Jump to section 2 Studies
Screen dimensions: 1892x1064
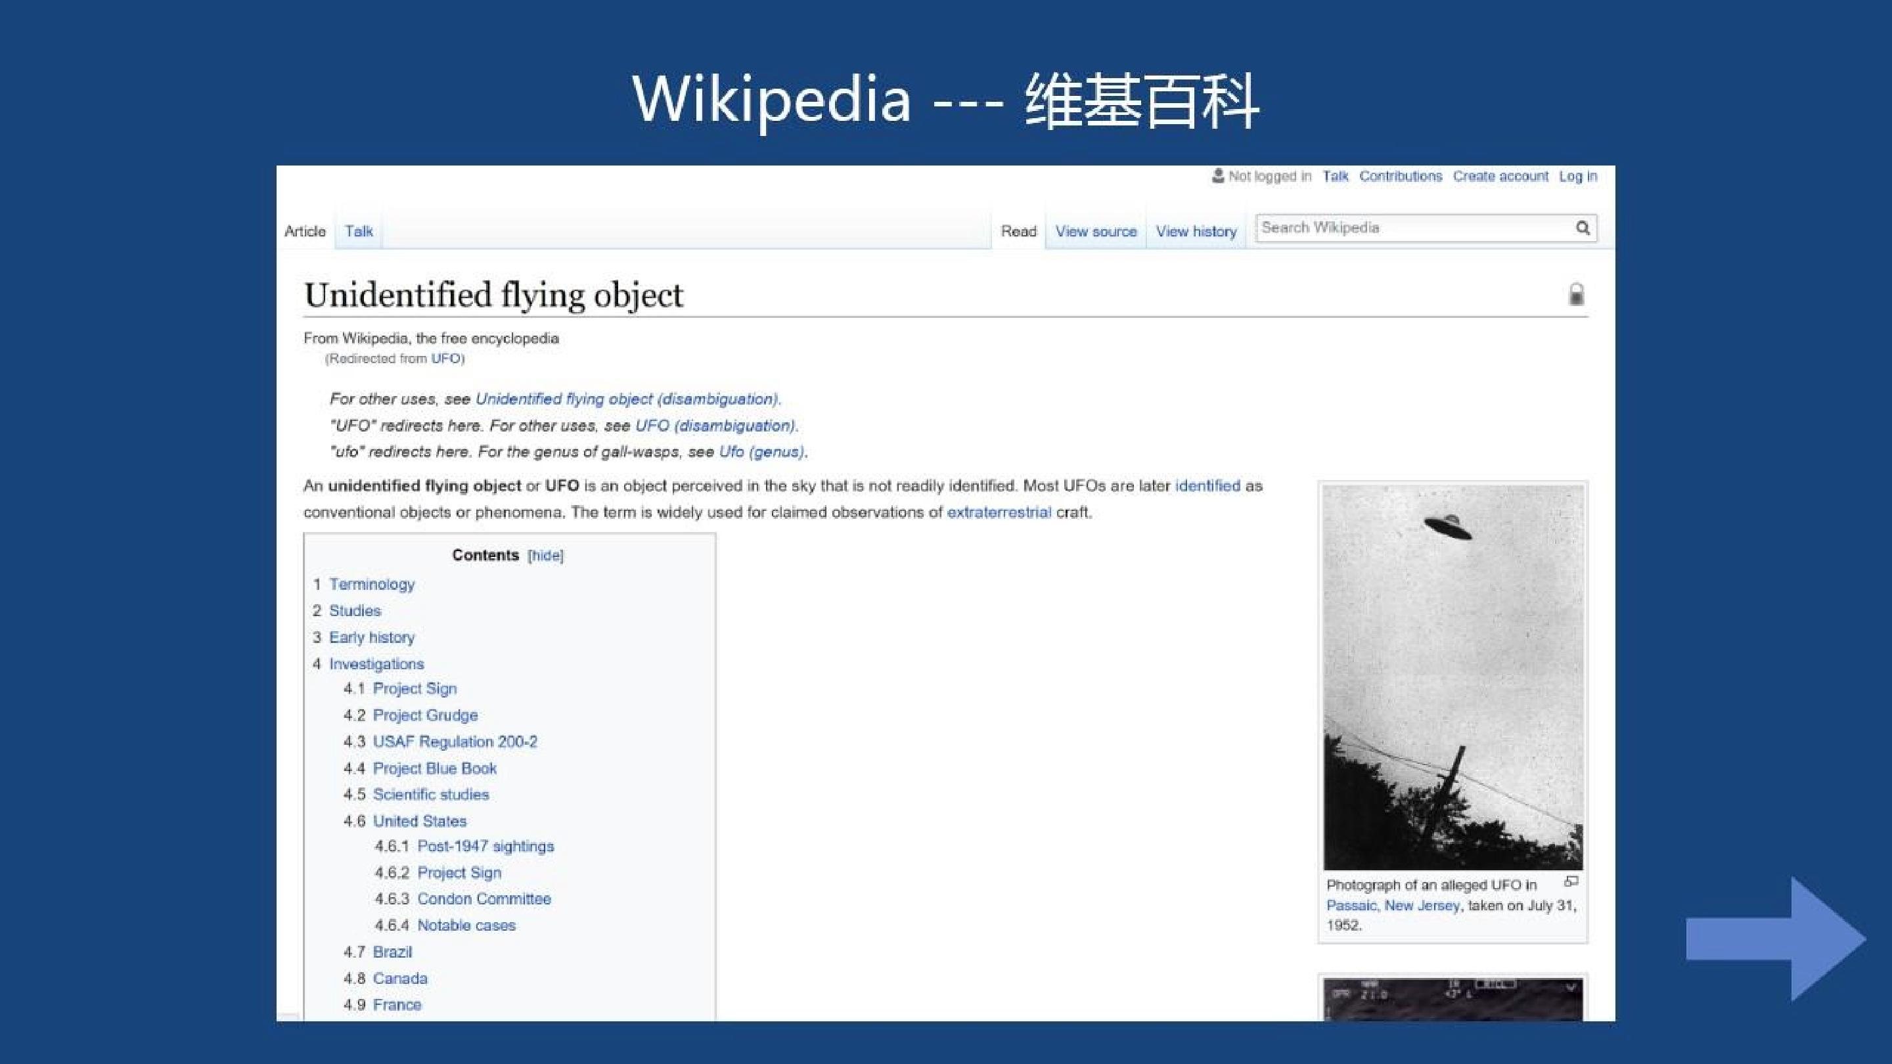(x=355, y=610)
